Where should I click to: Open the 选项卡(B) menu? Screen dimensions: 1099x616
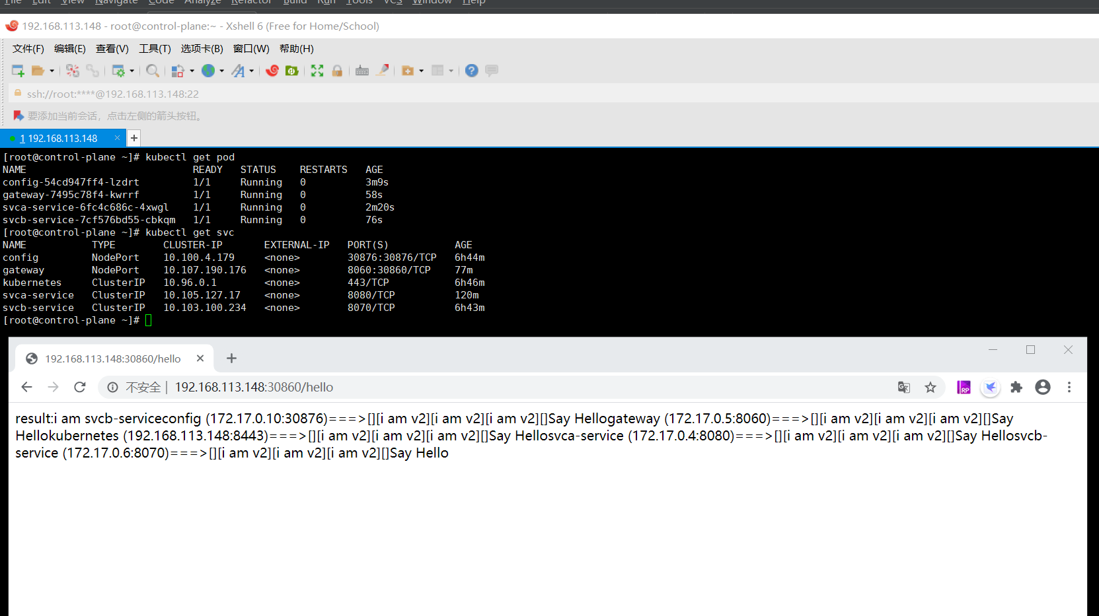tap(202, 49)
